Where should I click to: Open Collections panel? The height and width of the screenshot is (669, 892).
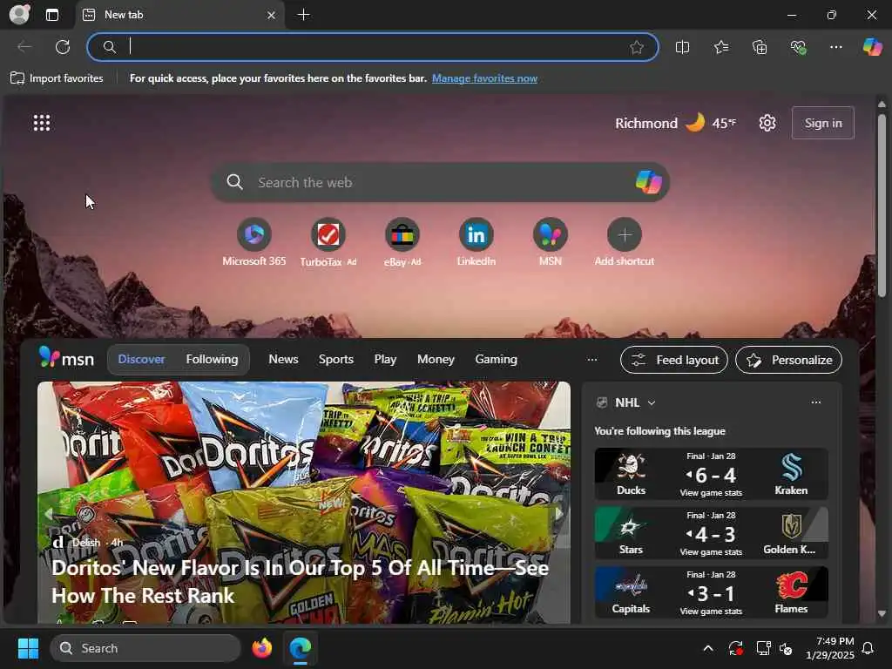pyautogui.click(x=760, y=47)
